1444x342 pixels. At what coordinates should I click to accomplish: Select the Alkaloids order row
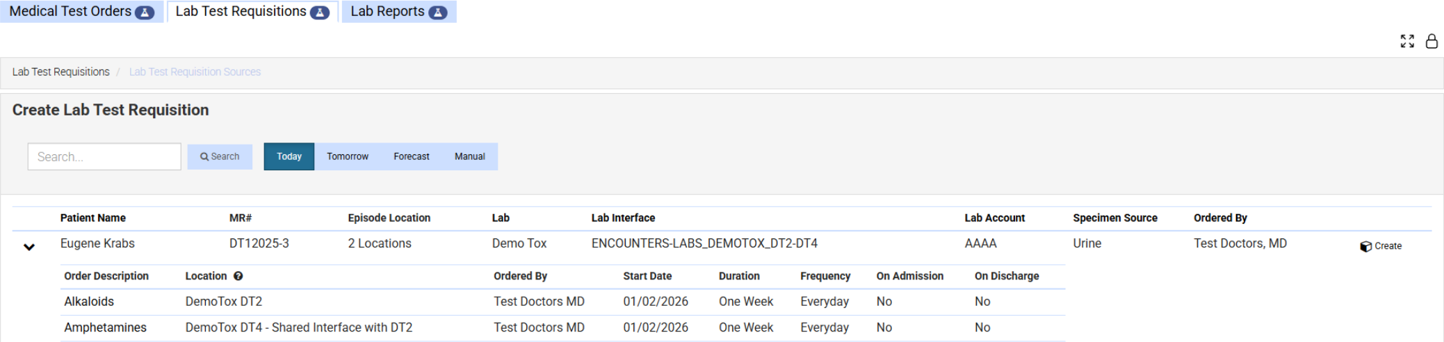[89, 302]
